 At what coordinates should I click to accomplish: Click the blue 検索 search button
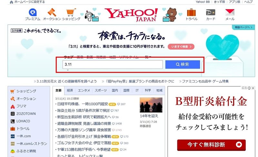(x=183, y=64)
